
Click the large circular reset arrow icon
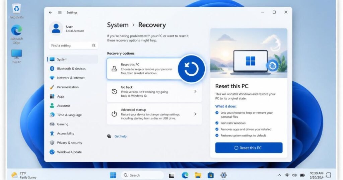pyautogui.click(x=191, y=69)
